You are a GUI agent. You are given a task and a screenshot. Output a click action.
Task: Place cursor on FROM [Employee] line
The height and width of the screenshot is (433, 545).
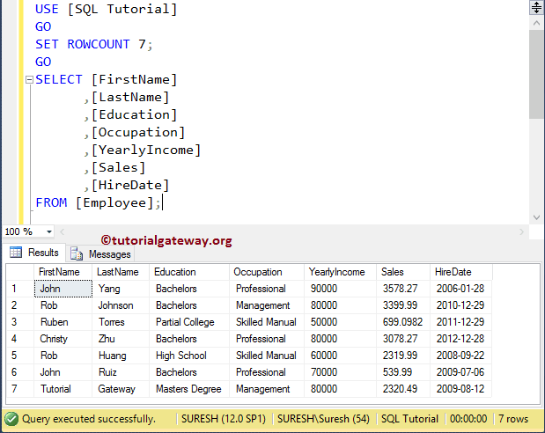(99, 203)
